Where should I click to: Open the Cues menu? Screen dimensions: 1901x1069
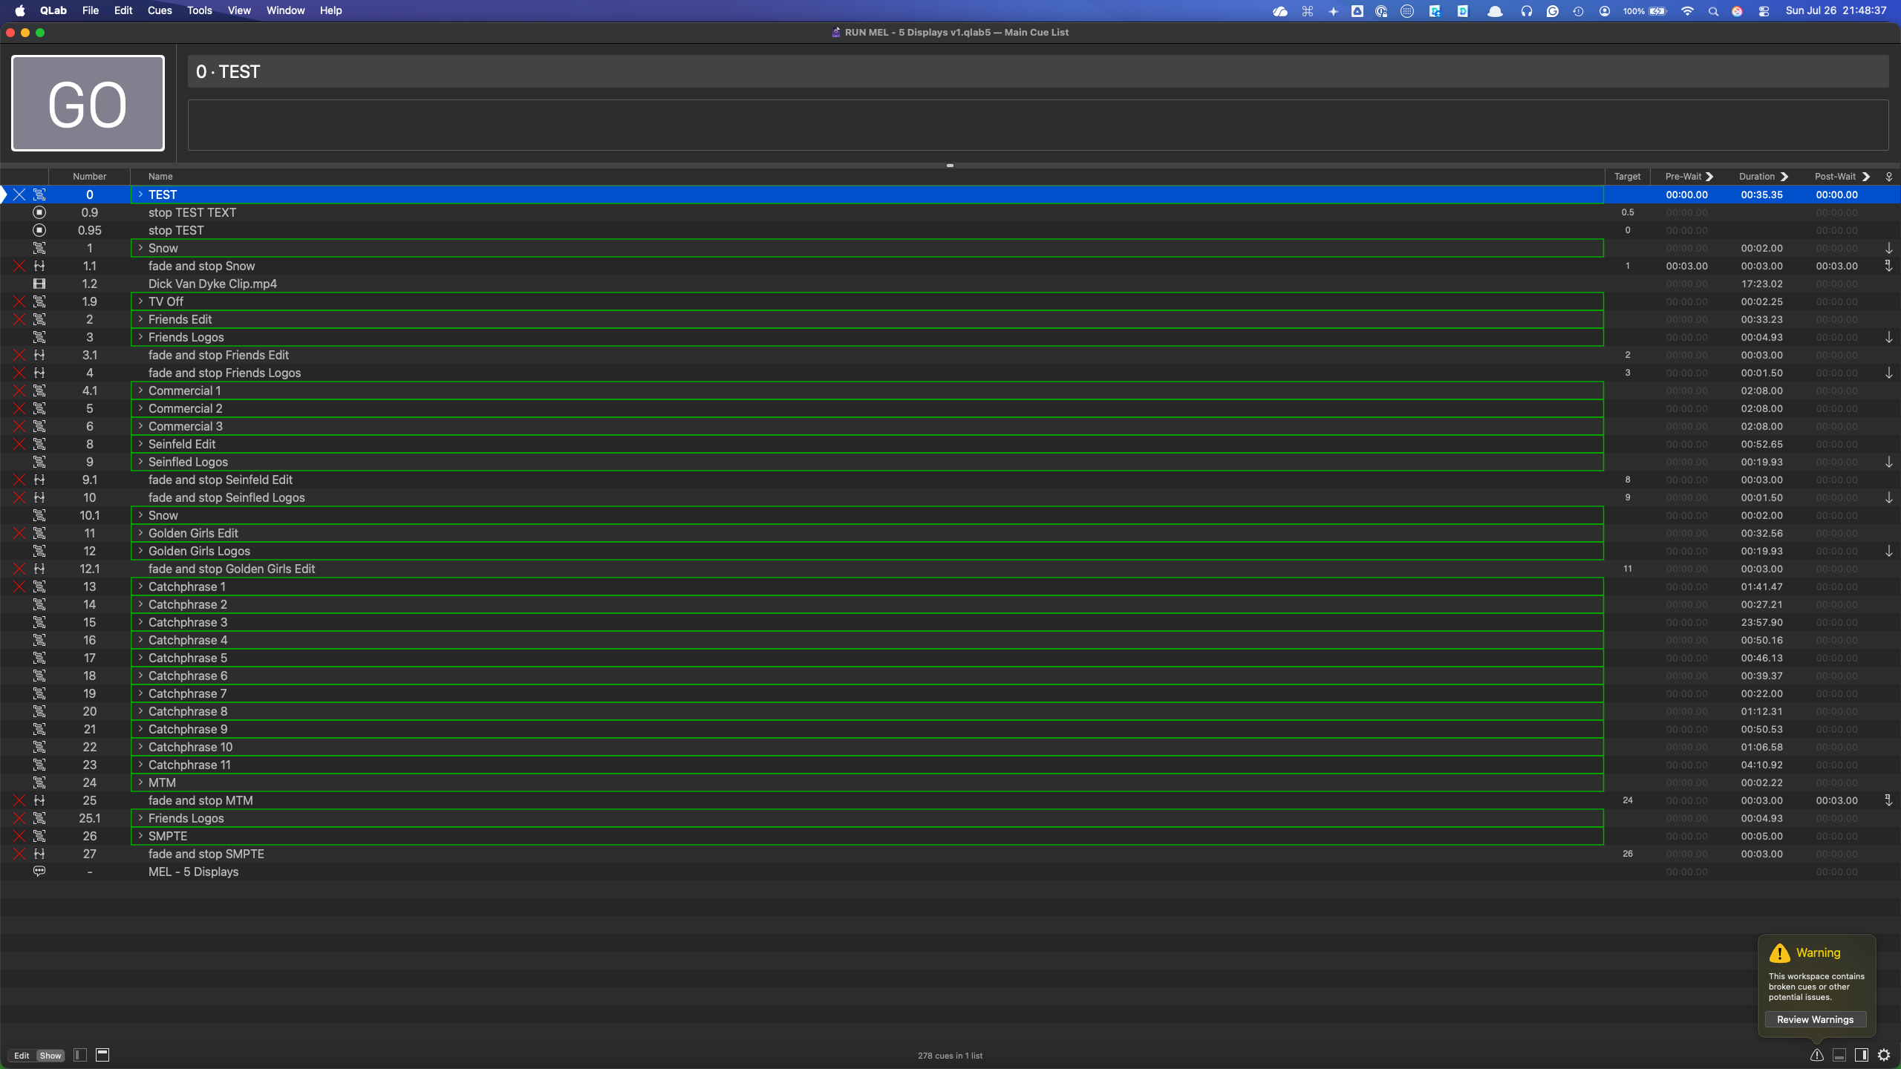coord(160,10)
